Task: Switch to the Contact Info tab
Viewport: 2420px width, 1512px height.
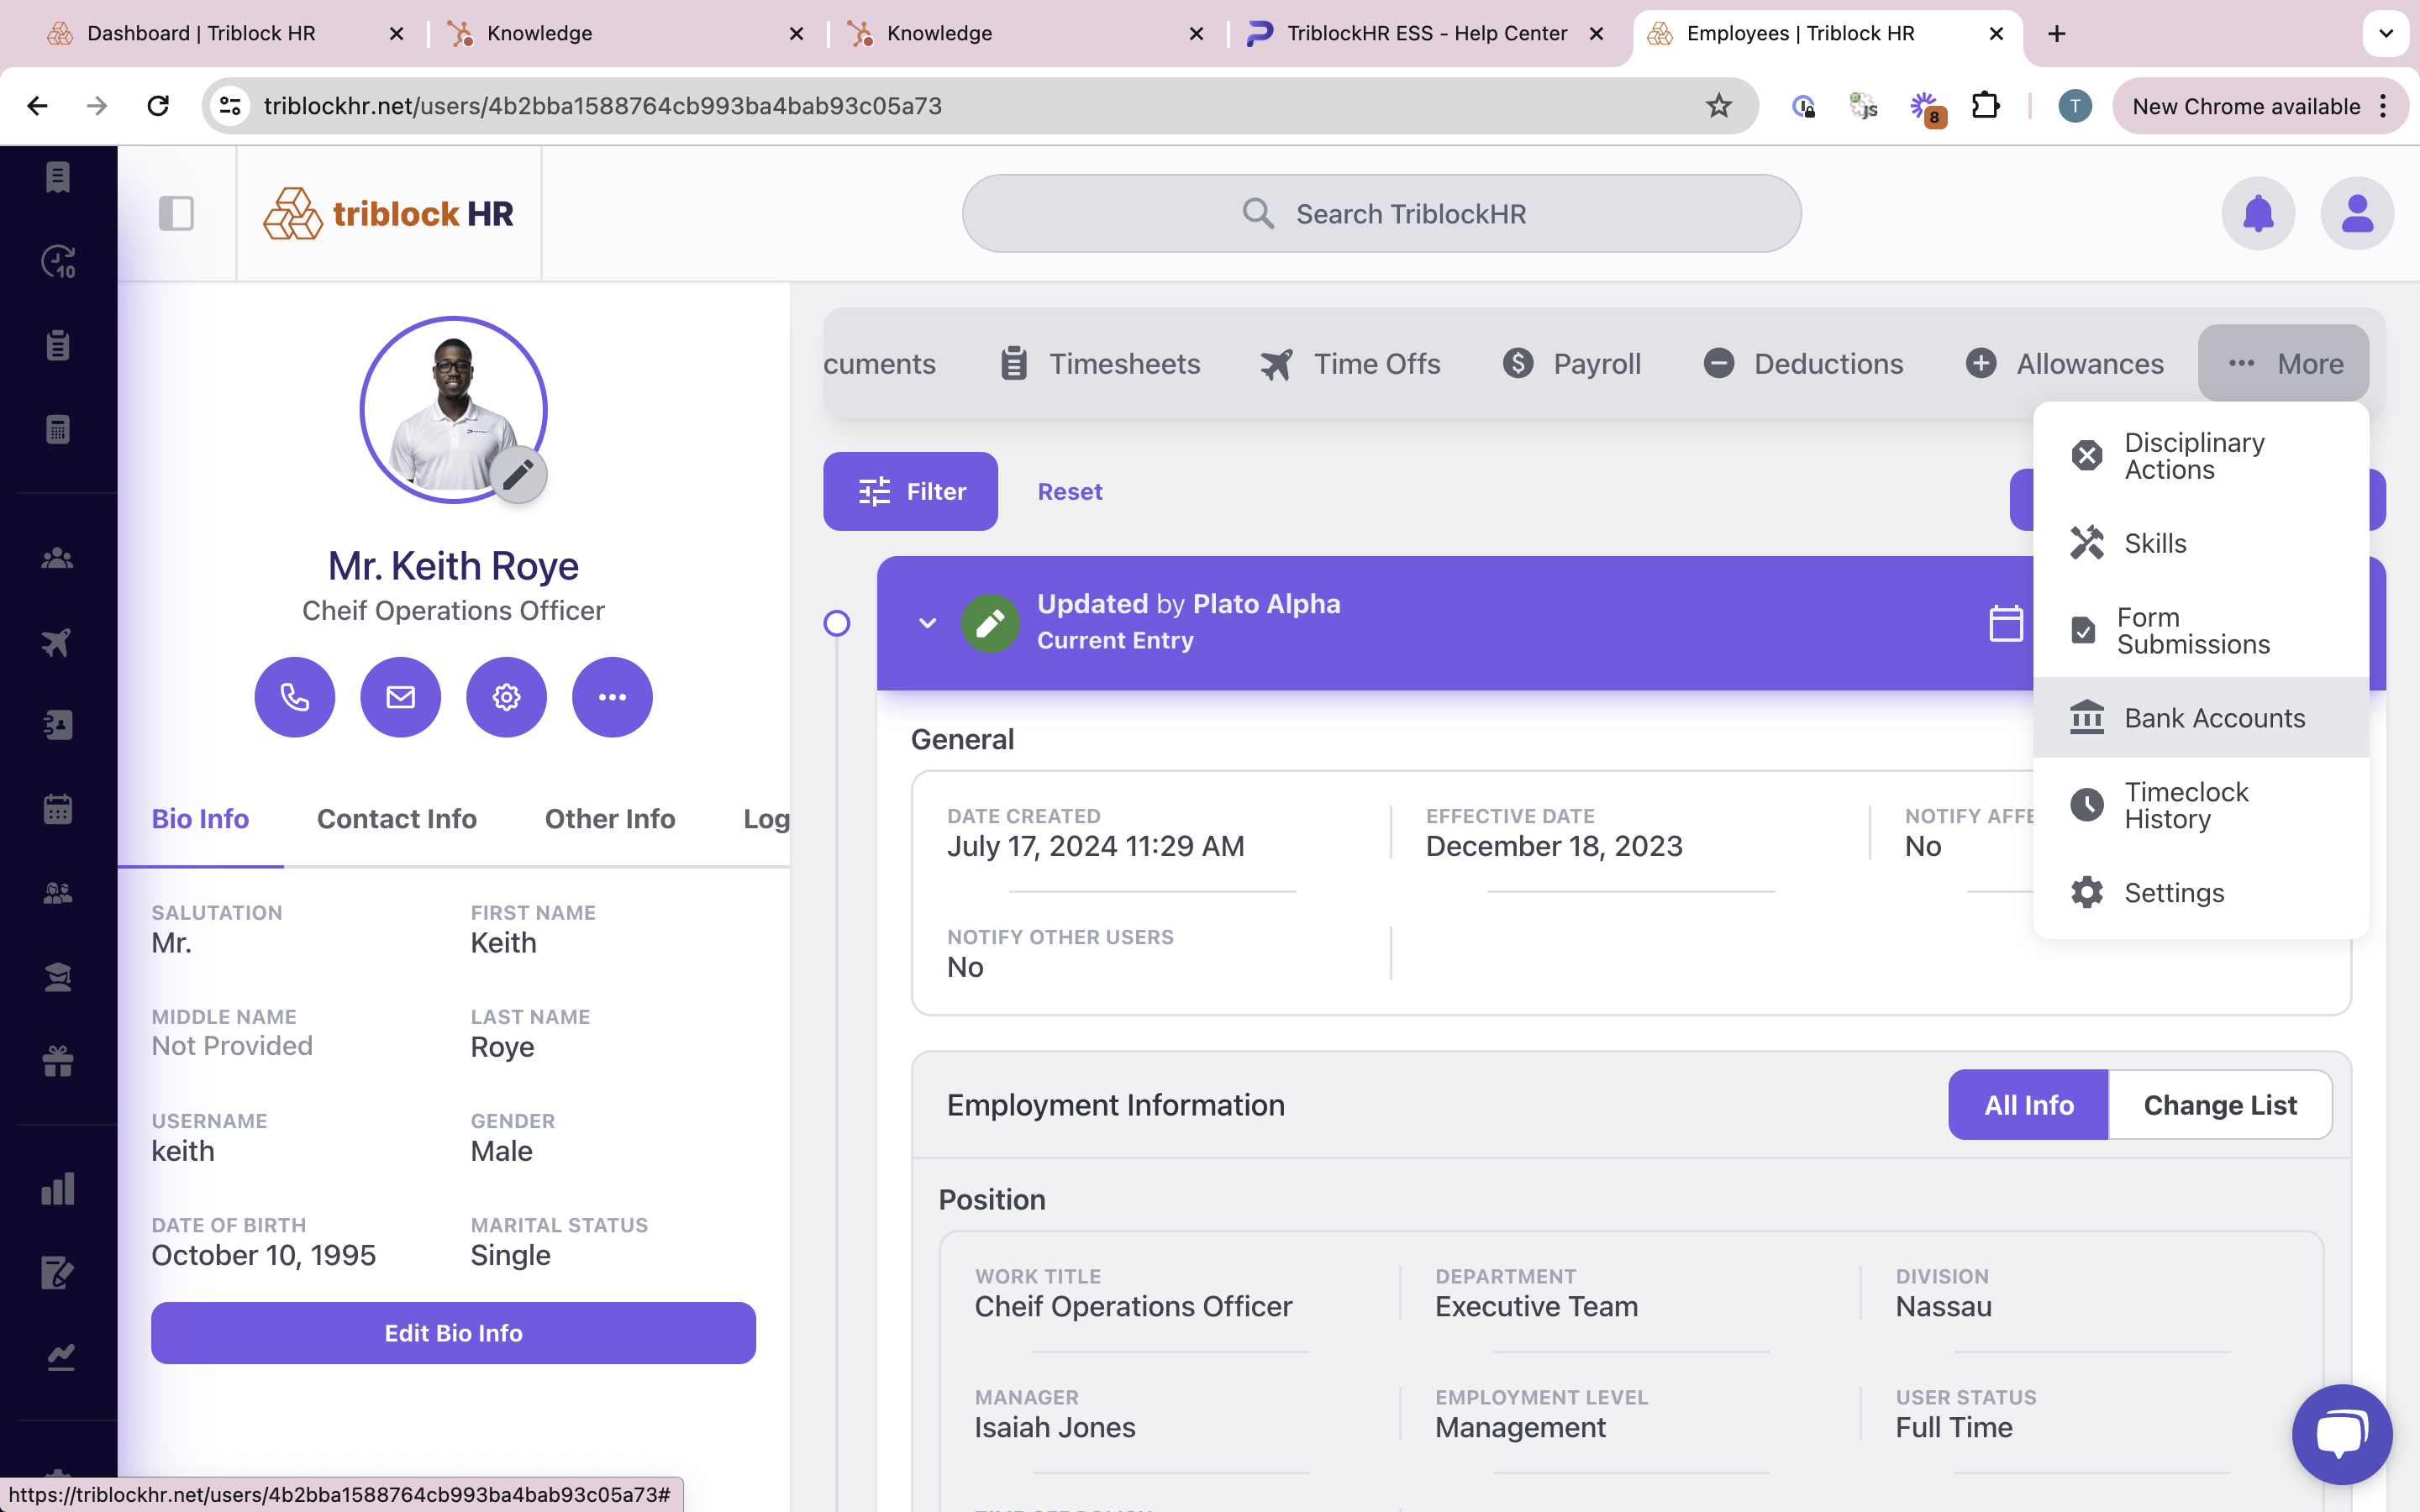Action: (397, 819)
